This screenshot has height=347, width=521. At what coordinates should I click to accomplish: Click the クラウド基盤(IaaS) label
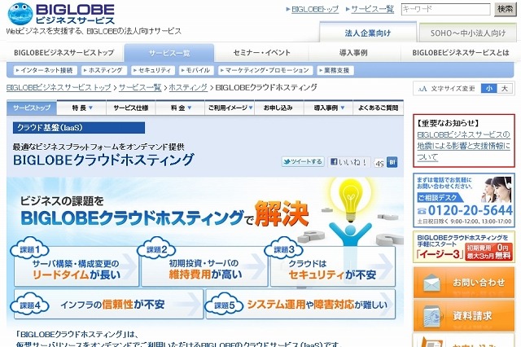point(79,128)
